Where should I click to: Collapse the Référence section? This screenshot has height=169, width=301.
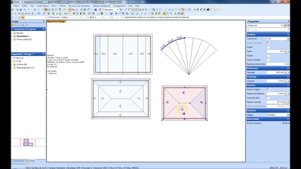(288, 68)
